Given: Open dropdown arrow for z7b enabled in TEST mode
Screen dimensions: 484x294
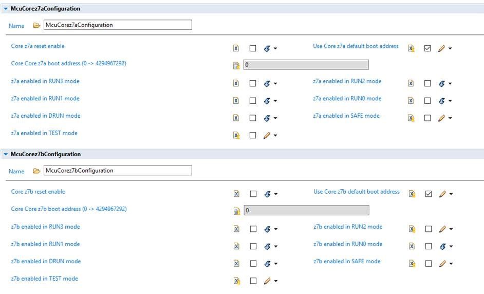Looking at the screenshot, I should point(275,281).
